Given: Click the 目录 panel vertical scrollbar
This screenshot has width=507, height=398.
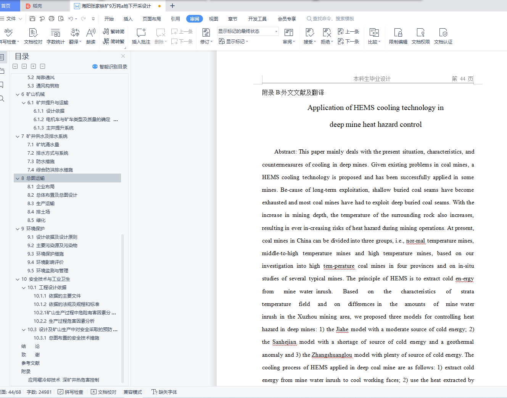Looking at the screenshot, I should pyautogui.click(x=122, y=308).
